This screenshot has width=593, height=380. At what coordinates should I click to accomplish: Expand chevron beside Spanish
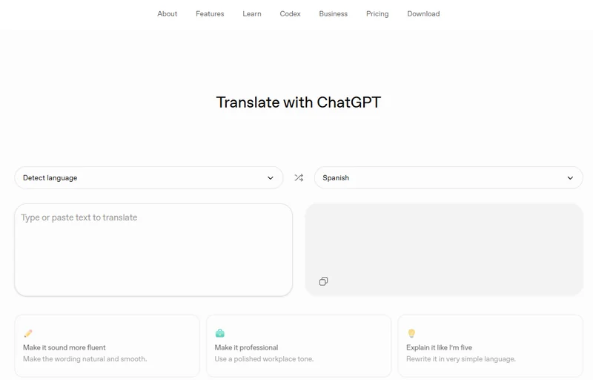[570, 178]
